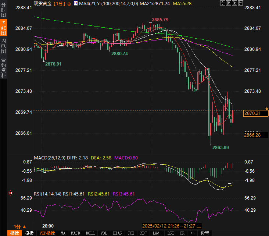This screenshot has height=236, width=269.
Task: Apply the BIAS indicator
Action: tap(117, 233)
